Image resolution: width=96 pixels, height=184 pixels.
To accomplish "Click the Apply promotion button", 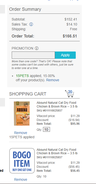I will (65, 55).
